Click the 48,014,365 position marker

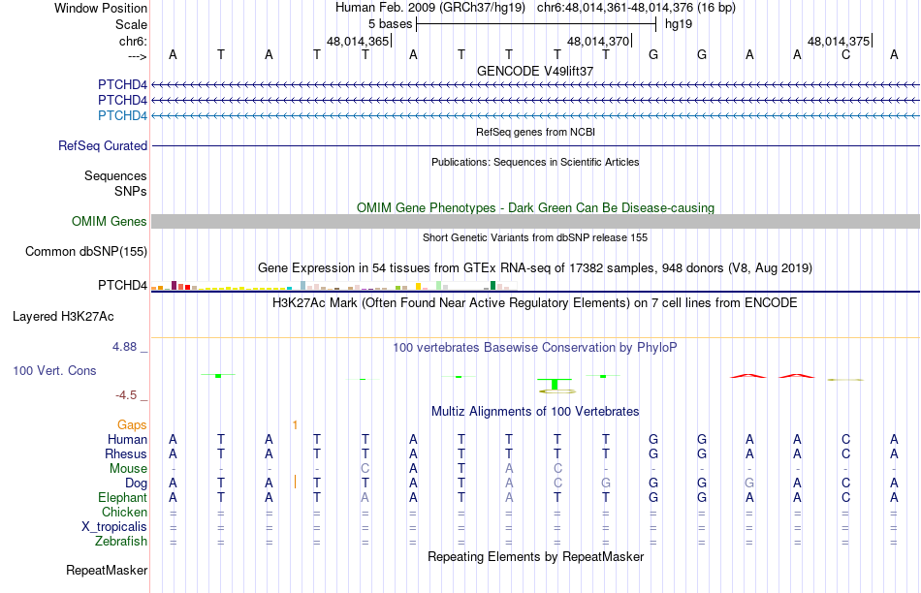pos(359,41)
